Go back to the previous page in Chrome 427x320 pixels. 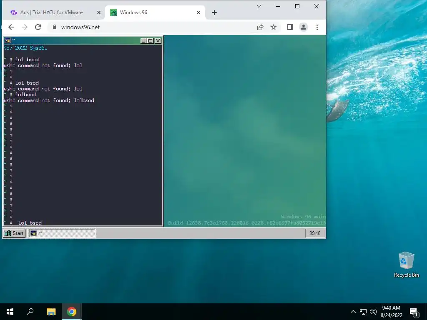click(11, 27)
